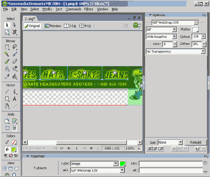Viewport: 210px width, 177px height.
Task: Toggle show slices and hotspots
Action: click(14, 128)
